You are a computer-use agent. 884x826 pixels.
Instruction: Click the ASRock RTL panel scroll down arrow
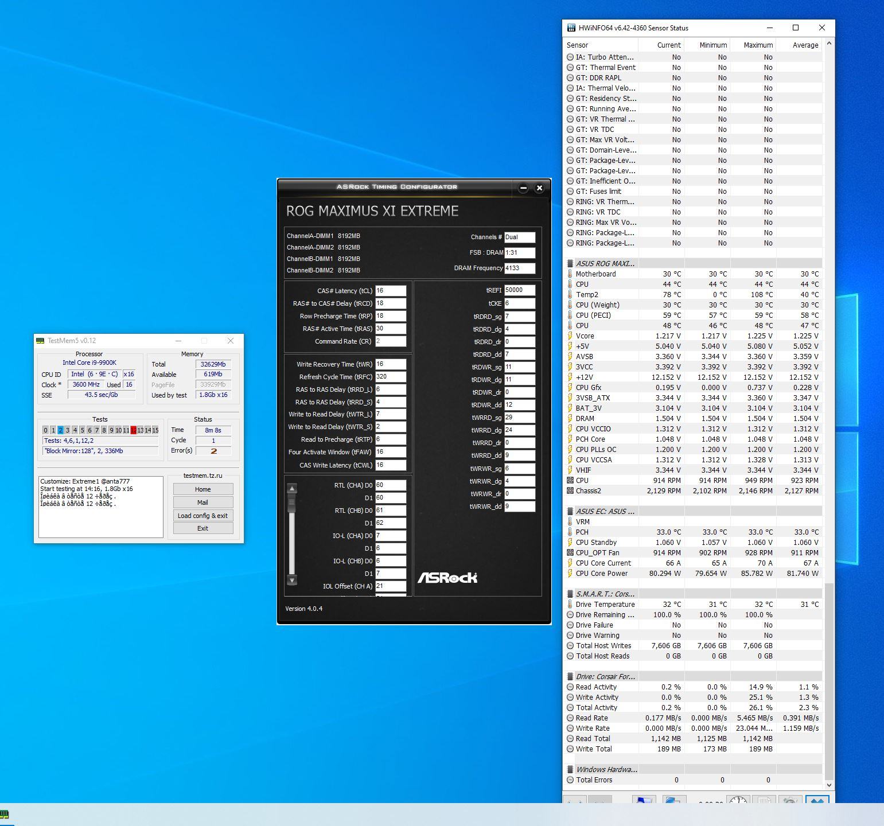[292, 580]
